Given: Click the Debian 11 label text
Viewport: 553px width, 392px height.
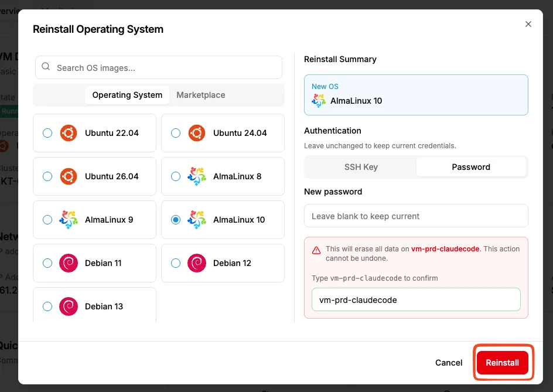Looking at the screenshot, I should click(103, 263).
